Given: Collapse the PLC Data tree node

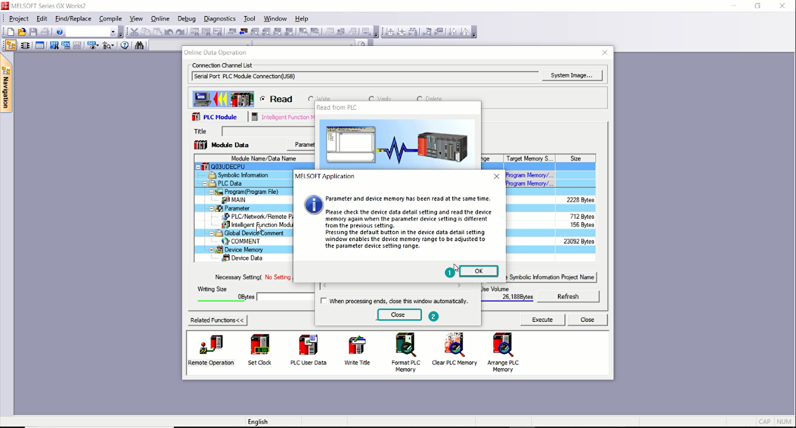Looking at the screenshot, I should (x=205, y=183).
